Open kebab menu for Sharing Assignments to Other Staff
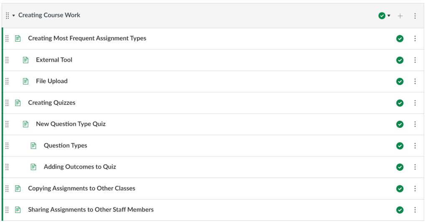This screenshot has width=427, height=222. coord(415,210)
